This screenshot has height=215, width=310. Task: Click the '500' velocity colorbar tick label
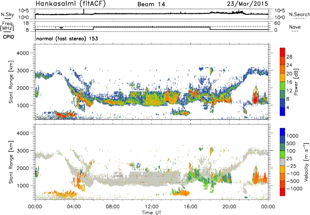click(291, 143)
